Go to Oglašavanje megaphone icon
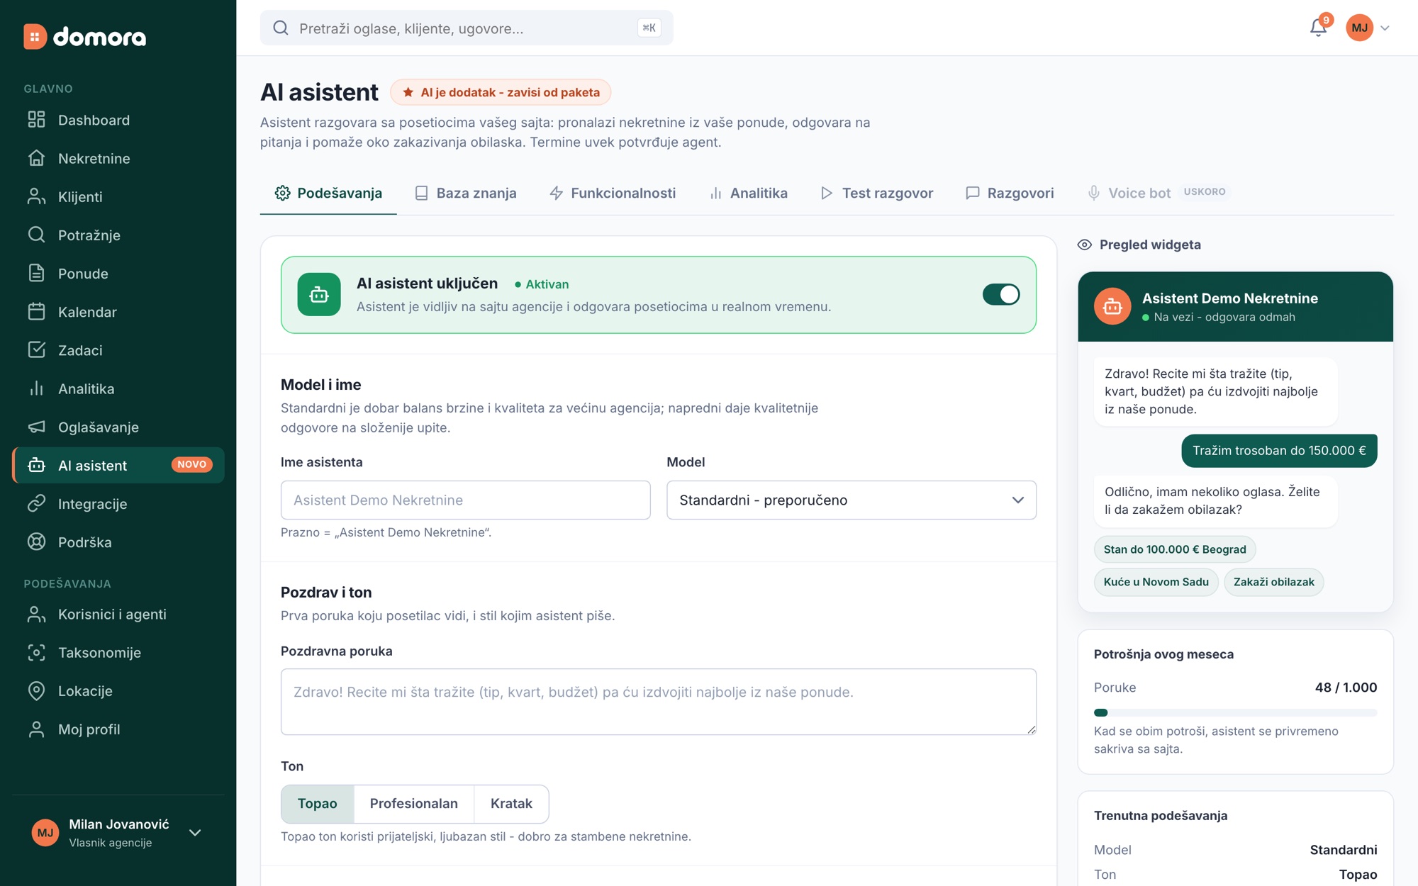This screenshot has width=1418, height=886. coord(36,427)
